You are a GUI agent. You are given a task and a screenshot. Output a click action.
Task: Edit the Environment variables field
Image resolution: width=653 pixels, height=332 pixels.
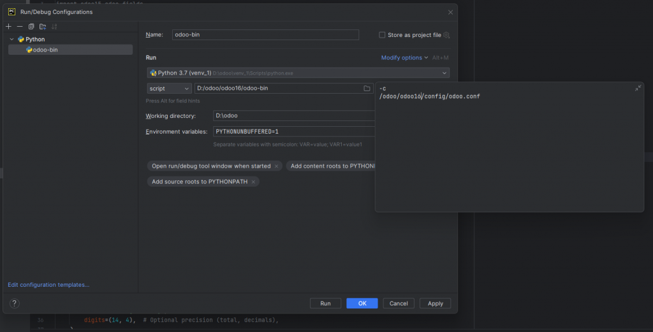[294, 131]
